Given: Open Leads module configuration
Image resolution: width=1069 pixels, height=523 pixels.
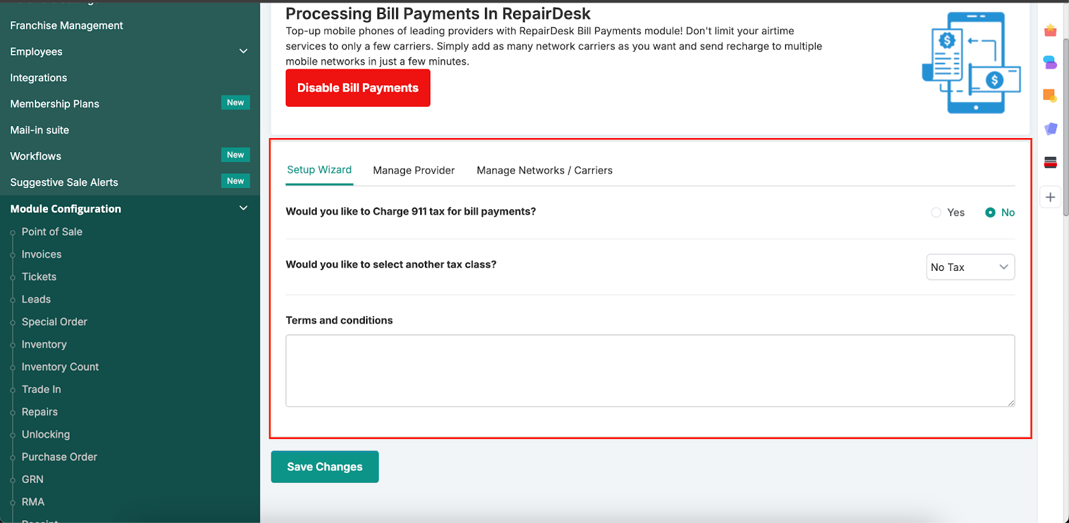Looking at the screenshot, I should pos(36,300).
